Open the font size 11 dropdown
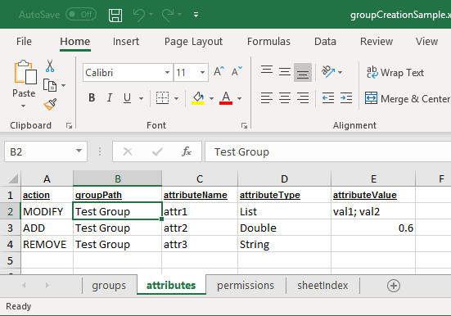 click(x=202, y=73)
